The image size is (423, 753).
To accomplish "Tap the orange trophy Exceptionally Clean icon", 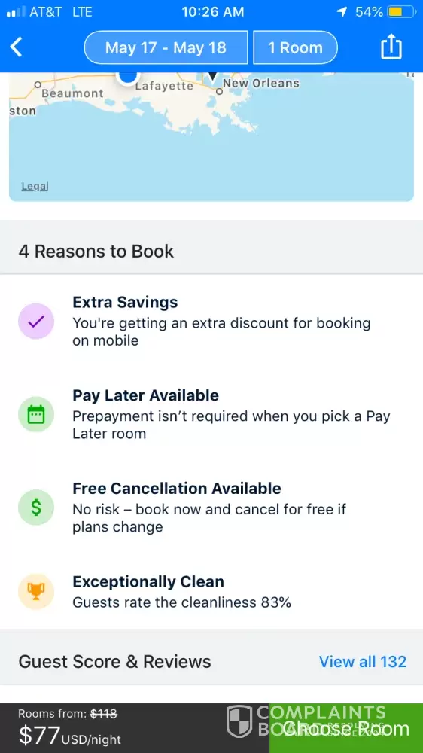I will [36, 592].
